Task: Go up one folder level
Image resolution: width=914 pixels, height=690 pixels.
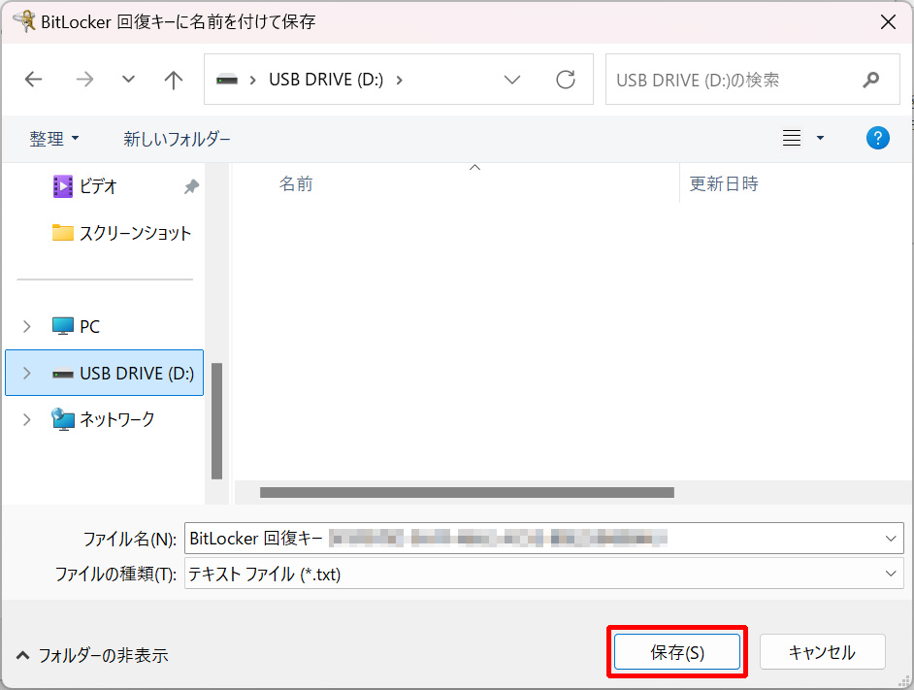Action: tap(173, 80)
